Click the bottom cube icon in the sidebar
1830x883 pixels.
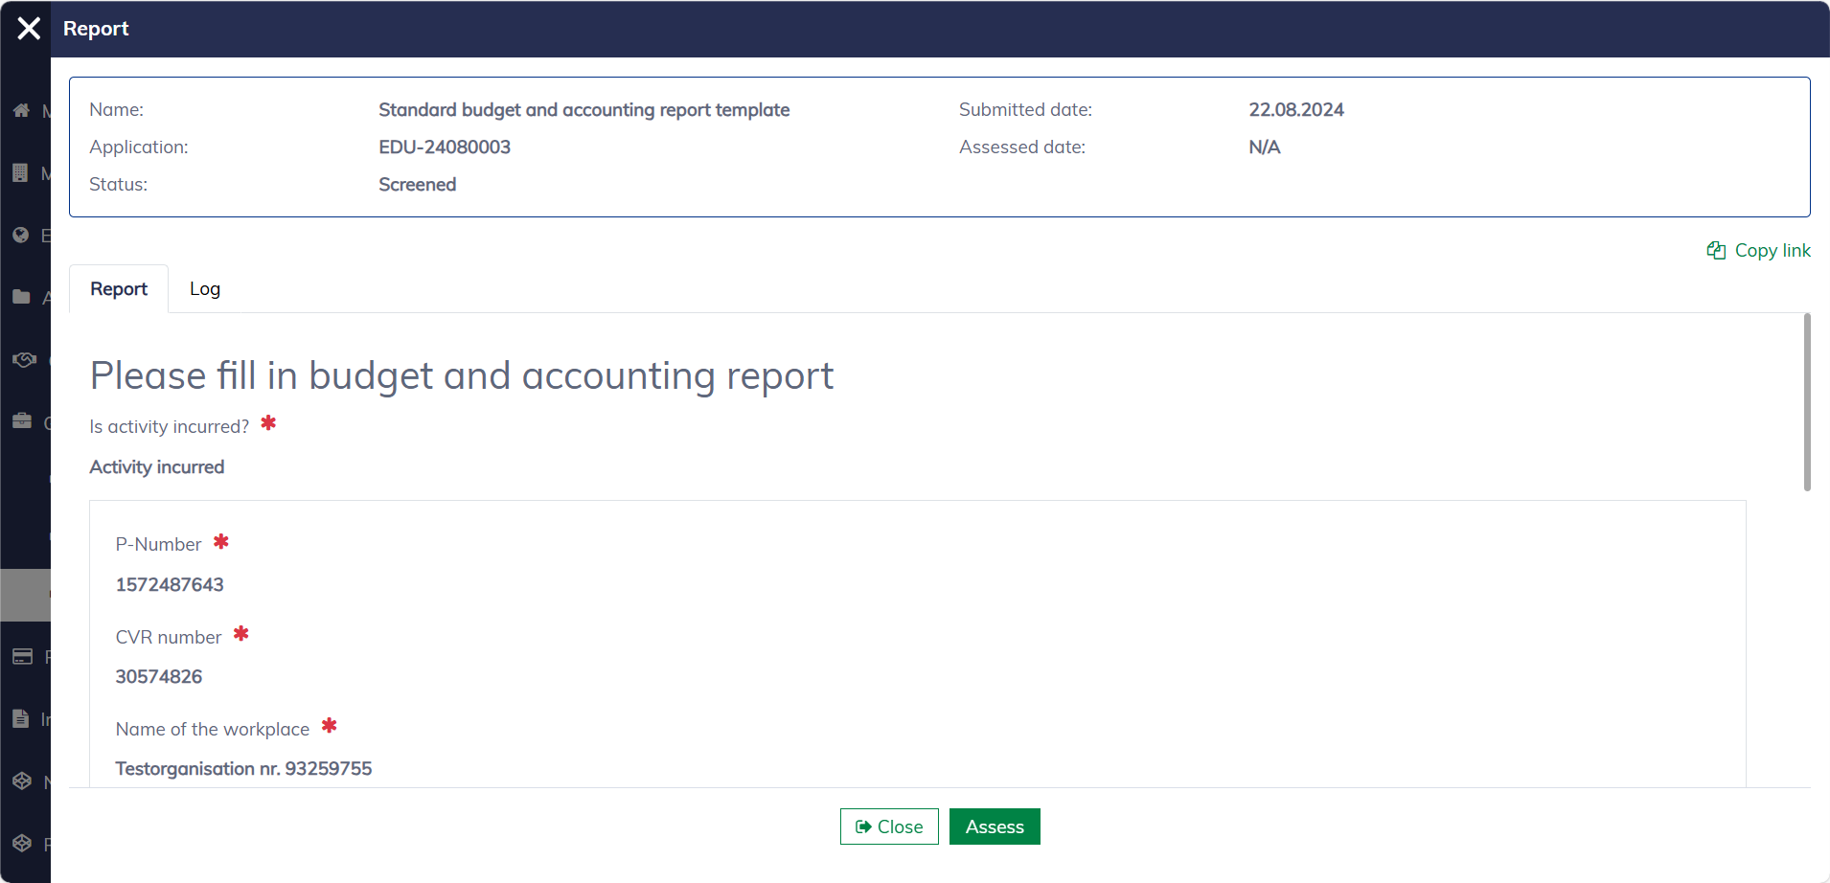click(22, 844)
